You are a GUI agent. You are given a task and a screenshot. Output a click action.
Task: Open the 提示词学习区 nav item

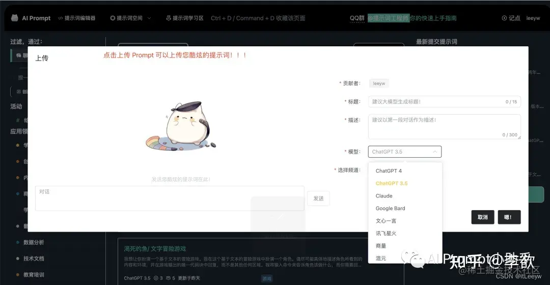tap(185, 18)
